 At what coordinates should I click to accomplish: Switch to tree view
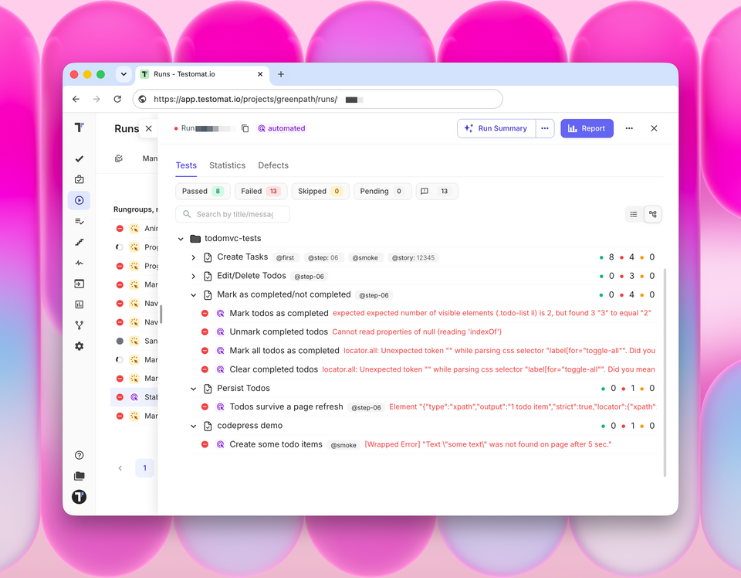(x=653, y=214)
